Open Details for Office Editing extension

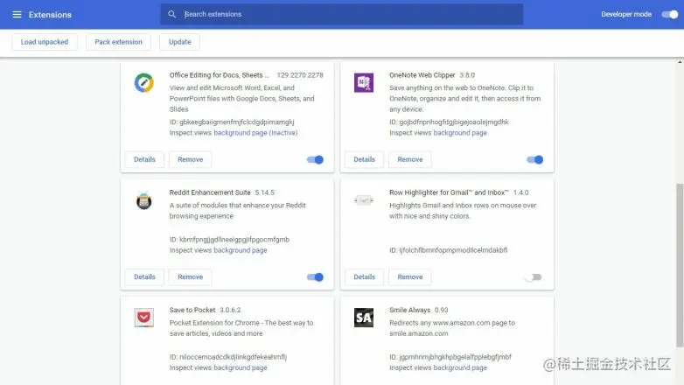click(x=144, y=159)
